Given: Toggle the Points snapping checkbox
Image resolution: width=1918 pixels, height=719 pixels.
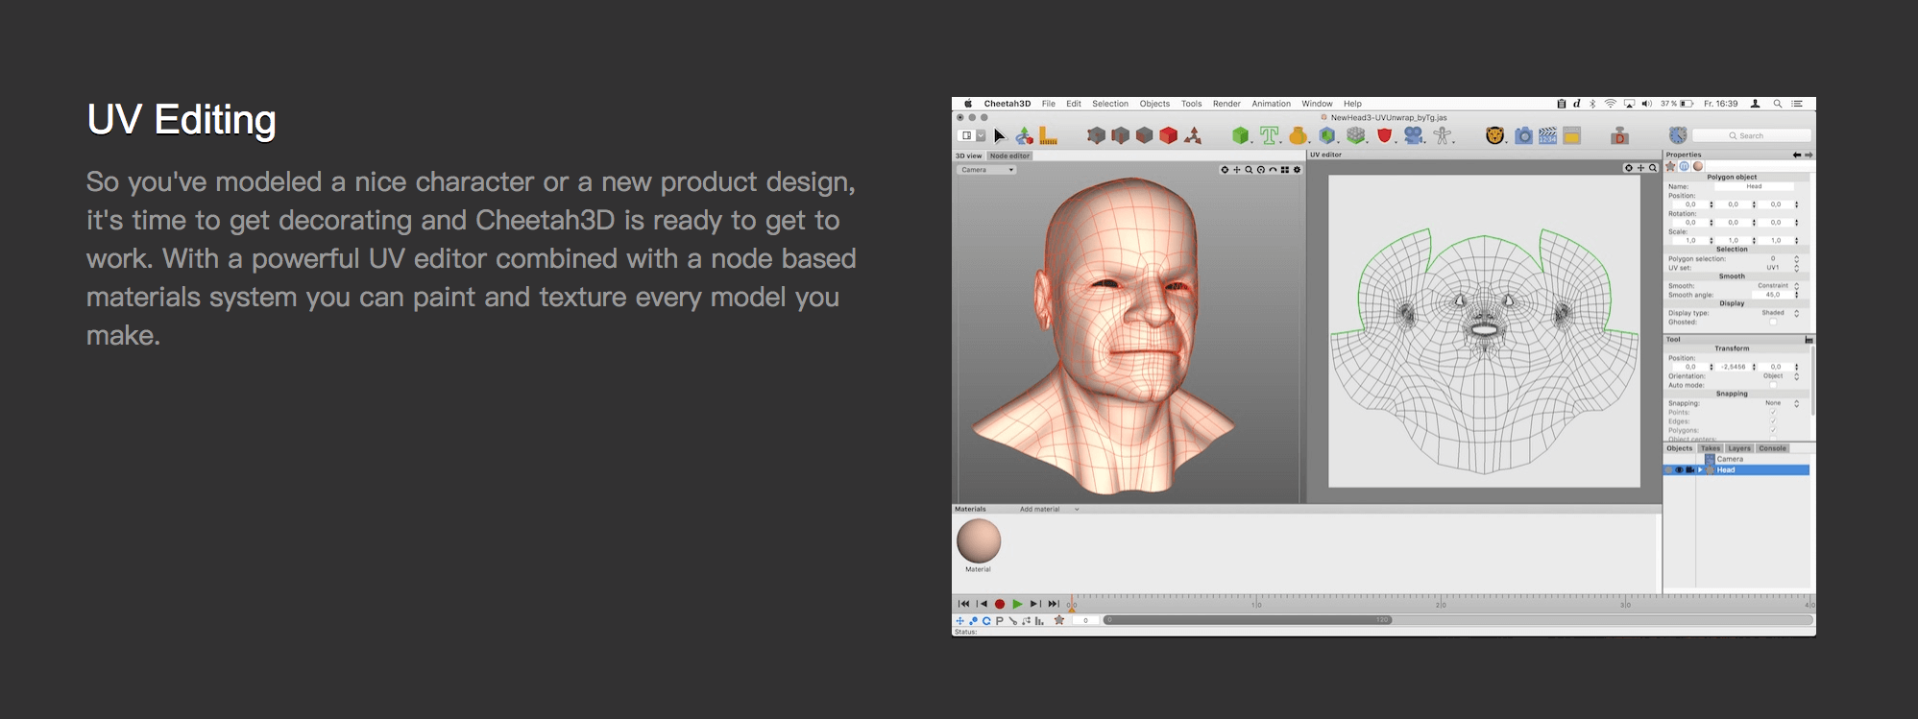Looking at the screenshot, I should coord(1773,412).
